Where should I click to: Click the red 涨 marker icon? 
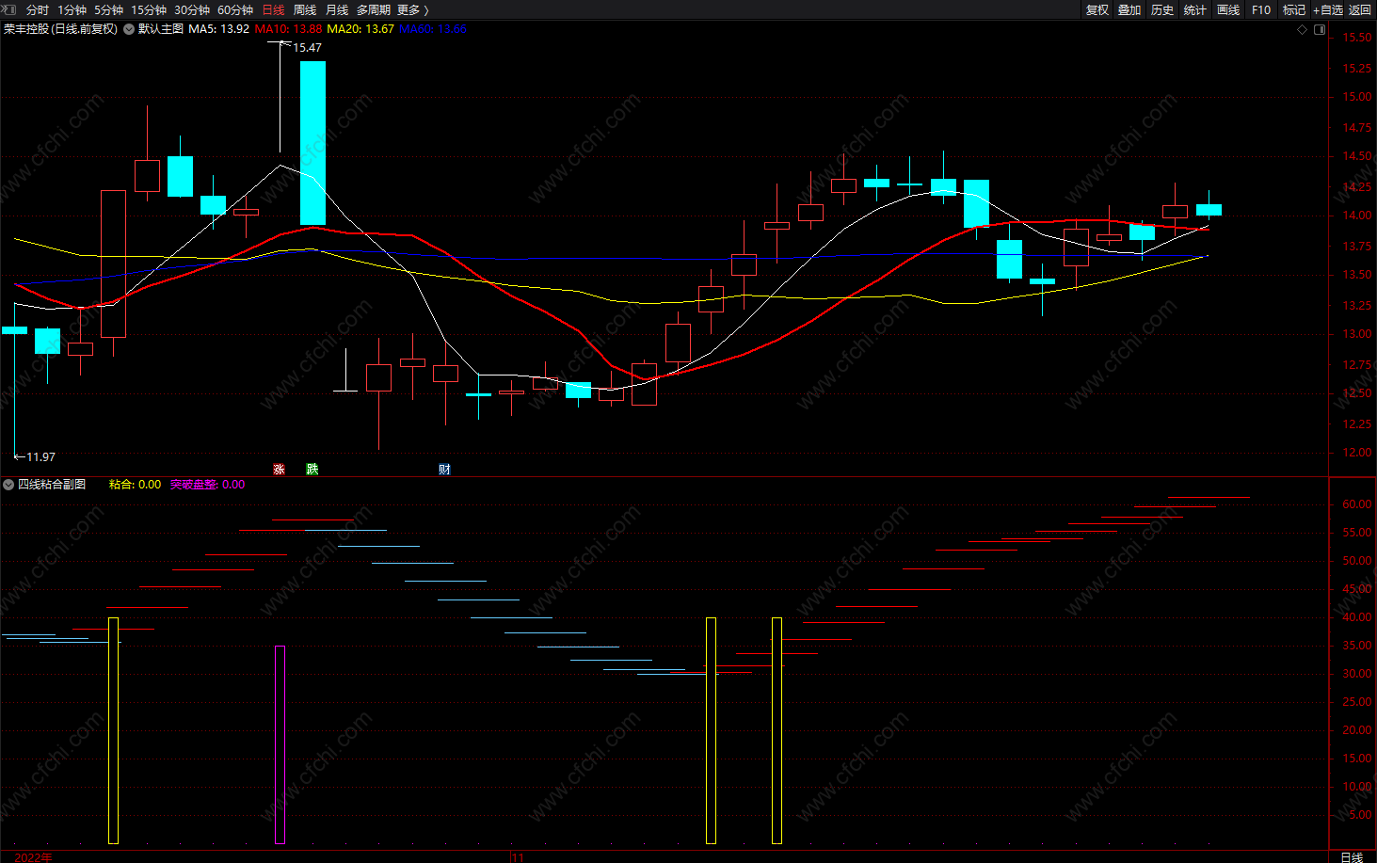(279, 469)
